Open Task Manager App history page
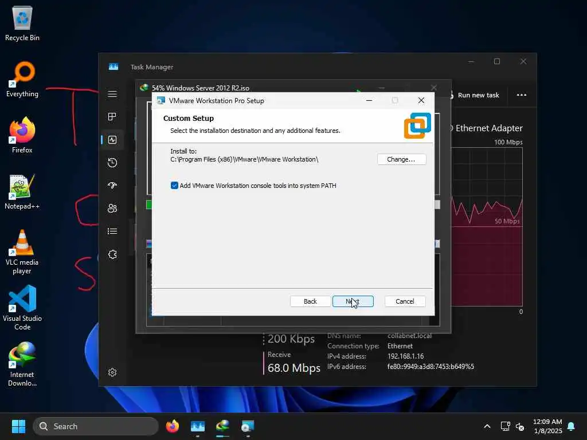Viewport: 587px width, 440px height. tap(112, 163)
